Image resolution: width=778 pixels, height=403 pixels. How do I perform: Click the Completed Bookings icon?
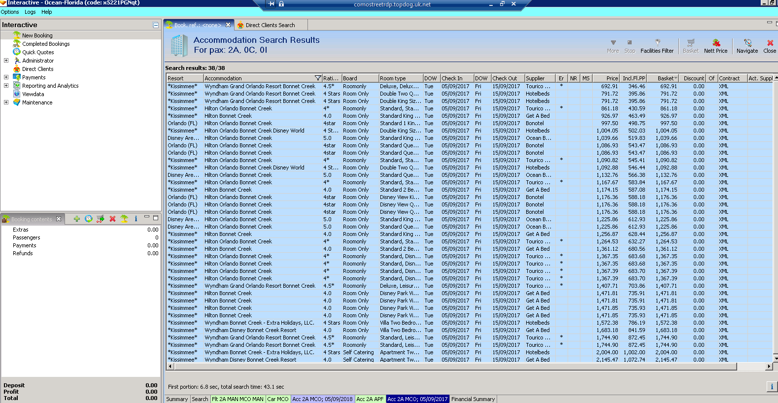click(x=17, y=44)
